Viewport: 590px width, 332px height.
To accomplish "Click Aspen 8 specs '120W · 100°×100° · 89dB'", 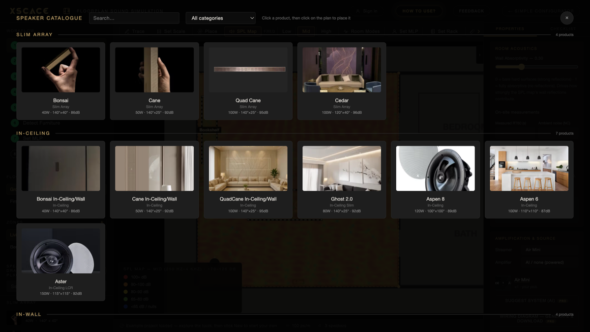I will pos(436,211).
